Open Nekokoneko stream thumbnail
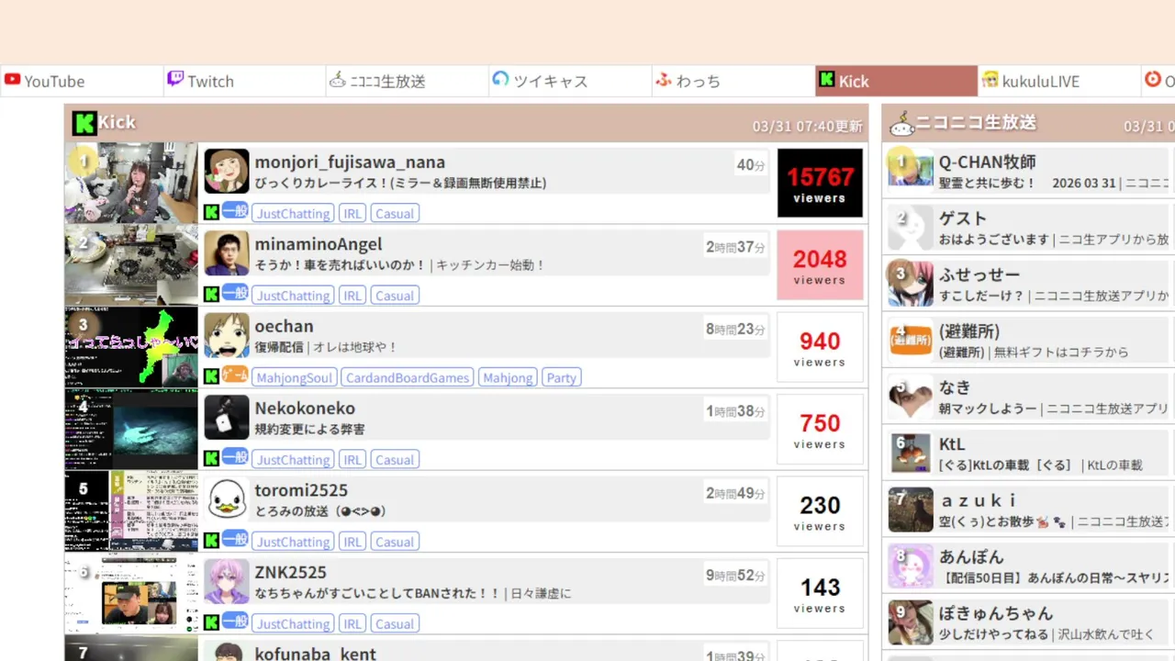1175x661 pixels. 131,429
